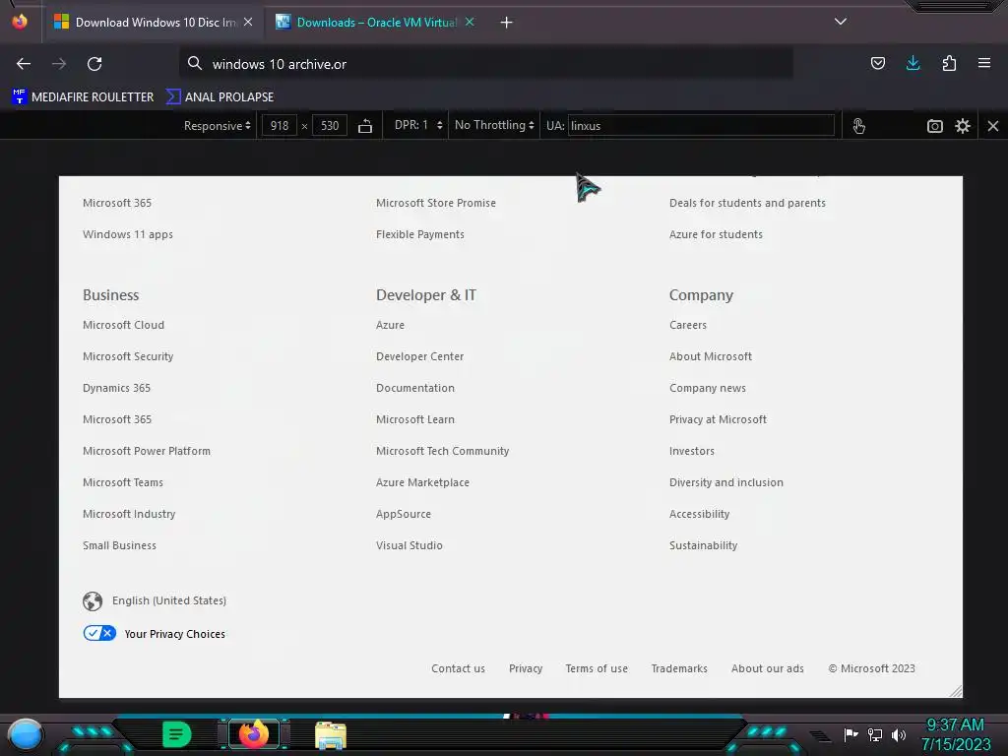This screenshot has width=1008, height=756.
Task: Switch to Firefox in the taskbar
Action: [253, 734]
